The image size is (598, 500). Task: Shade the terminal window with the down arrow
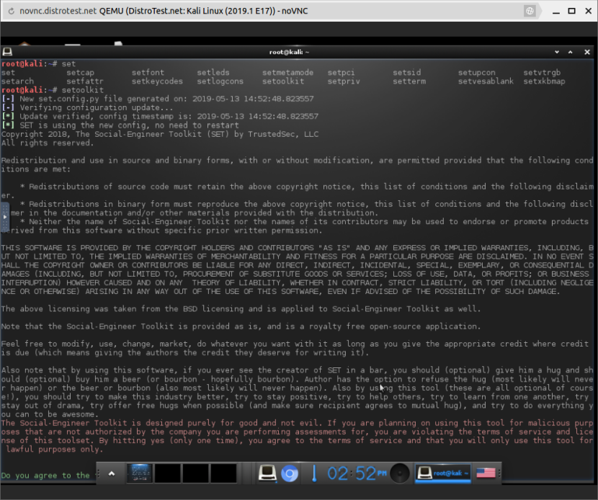pyautogui.click(x=557, y=52)
